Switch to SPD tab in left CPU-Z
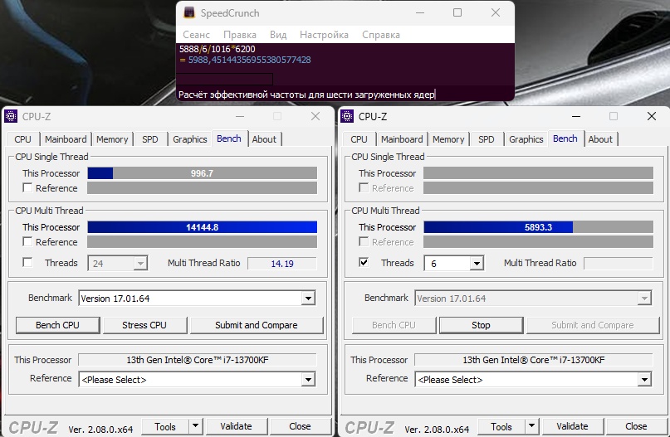This screenshot has width=670, height=437. 150,139
